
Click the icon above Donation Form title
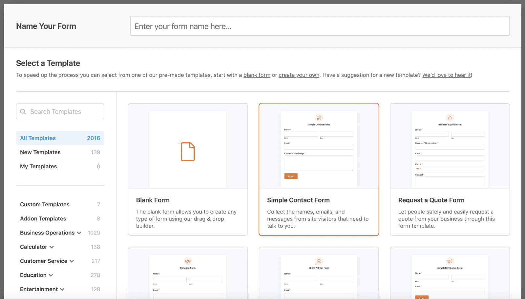click(187, 261)
